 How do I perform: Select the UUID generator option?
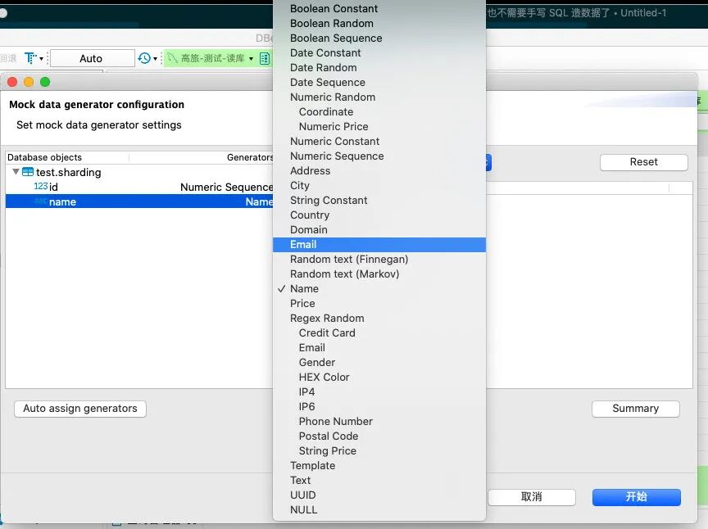point(302,495)
